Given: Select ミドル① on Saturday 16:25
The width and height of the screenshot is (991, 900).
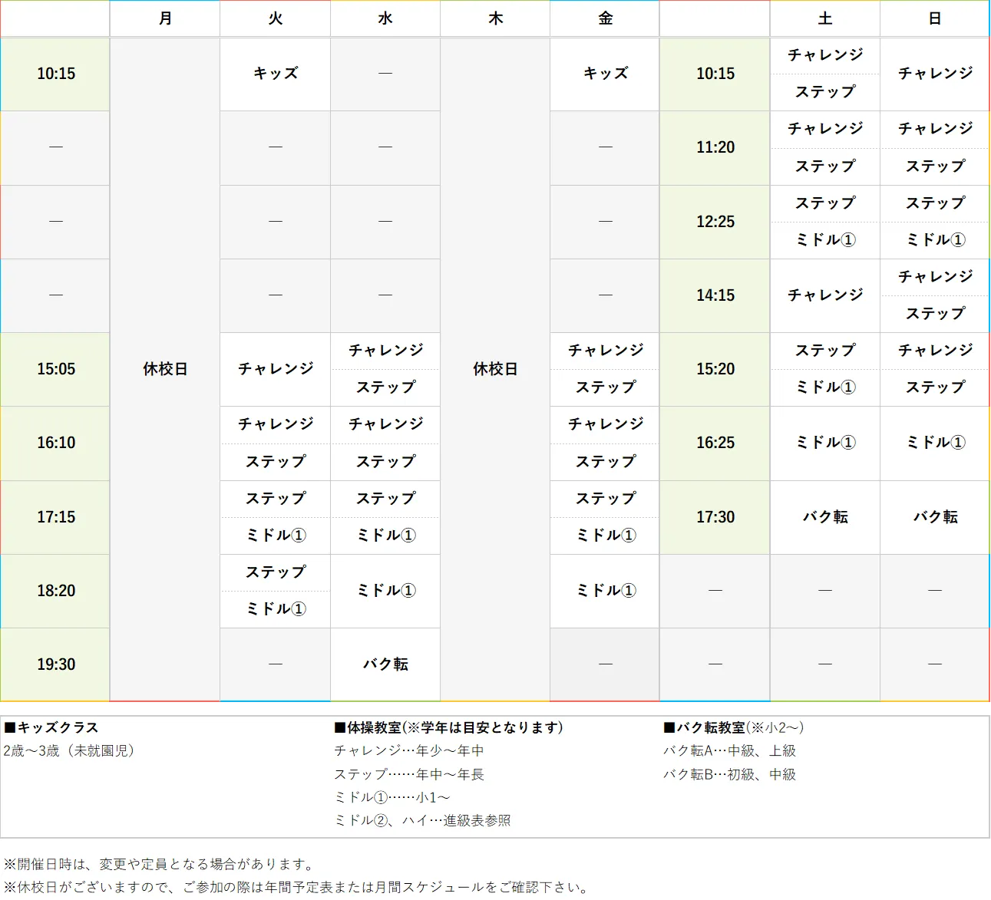Looking at the screenshot, I should point(824,443).
